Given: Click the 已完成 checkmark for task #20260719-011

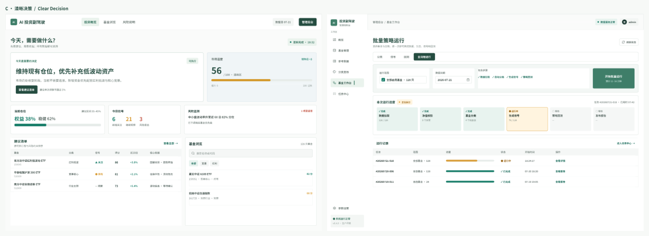Looking at the screenshot, I should [502, 182].
